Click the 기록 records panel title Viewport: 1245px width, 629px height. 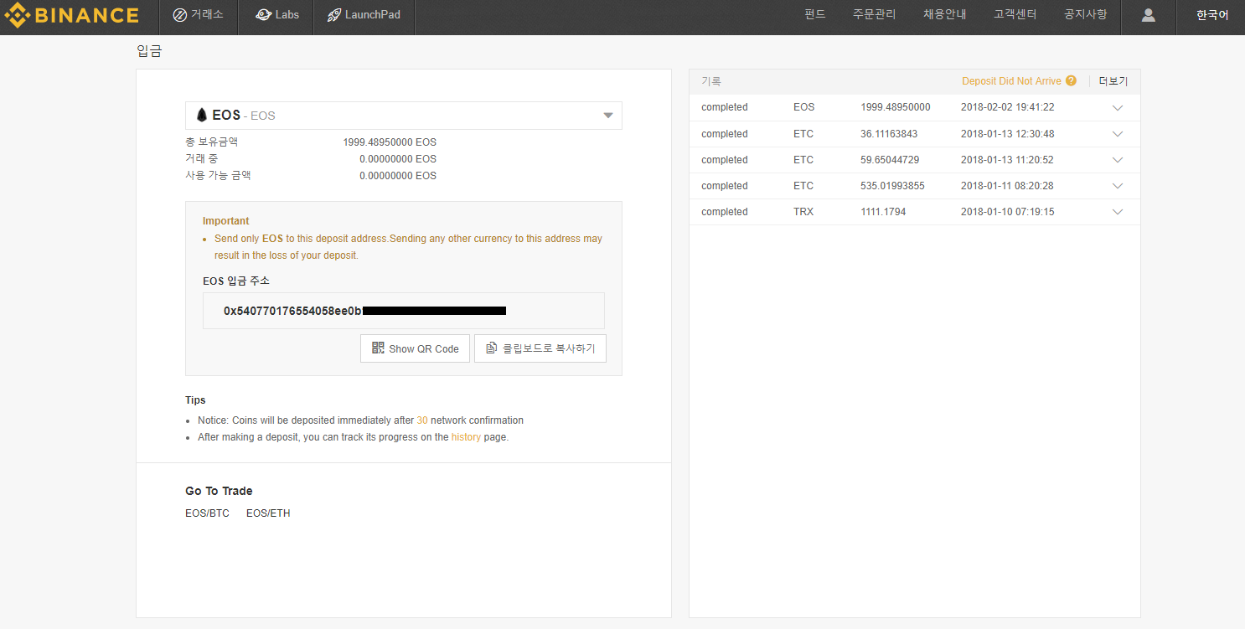click(710, 81)
